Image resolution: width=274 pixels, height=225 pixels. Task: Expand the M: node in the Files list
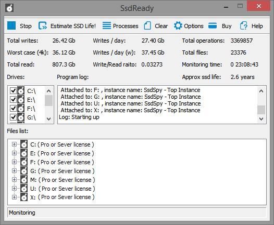pos(14,179)
